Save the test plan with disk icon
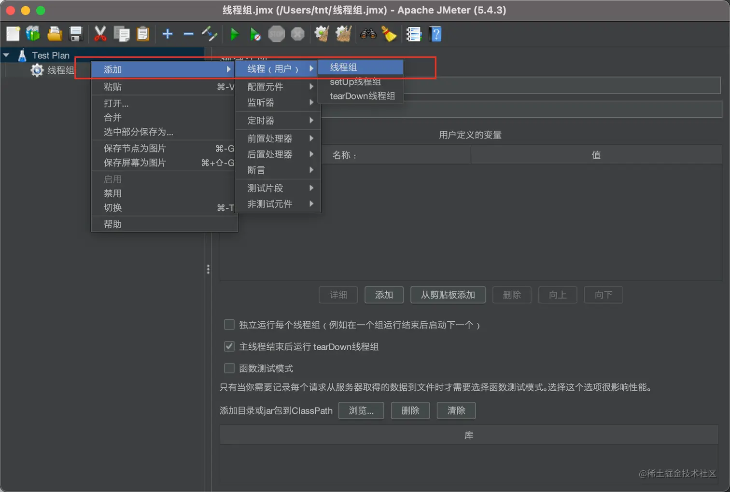 click(76, 34)
